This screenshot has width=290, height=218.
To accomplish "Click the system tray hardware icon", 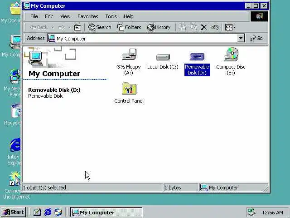I will pyautogui.click(x=251, y=212).
